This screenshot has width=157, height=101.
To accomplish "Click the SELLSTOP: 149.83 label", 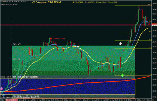I will 21,96.
